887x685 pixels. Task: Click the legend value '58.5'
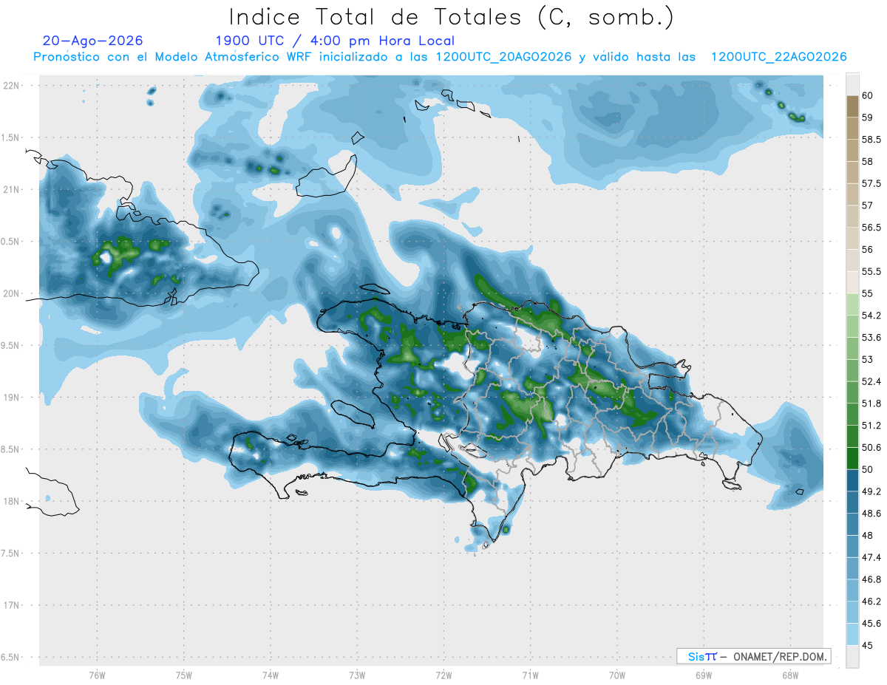[x=871, y=140]
